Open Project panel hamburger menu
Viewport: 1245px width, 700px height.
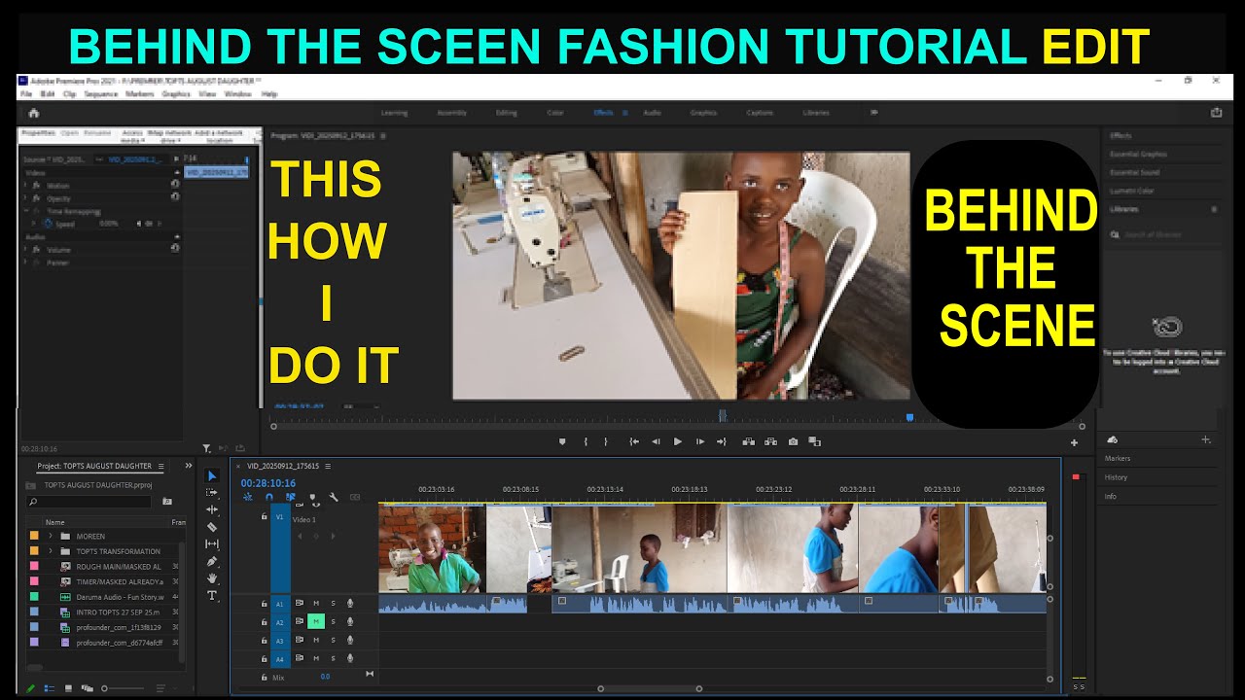pos(160,466)
